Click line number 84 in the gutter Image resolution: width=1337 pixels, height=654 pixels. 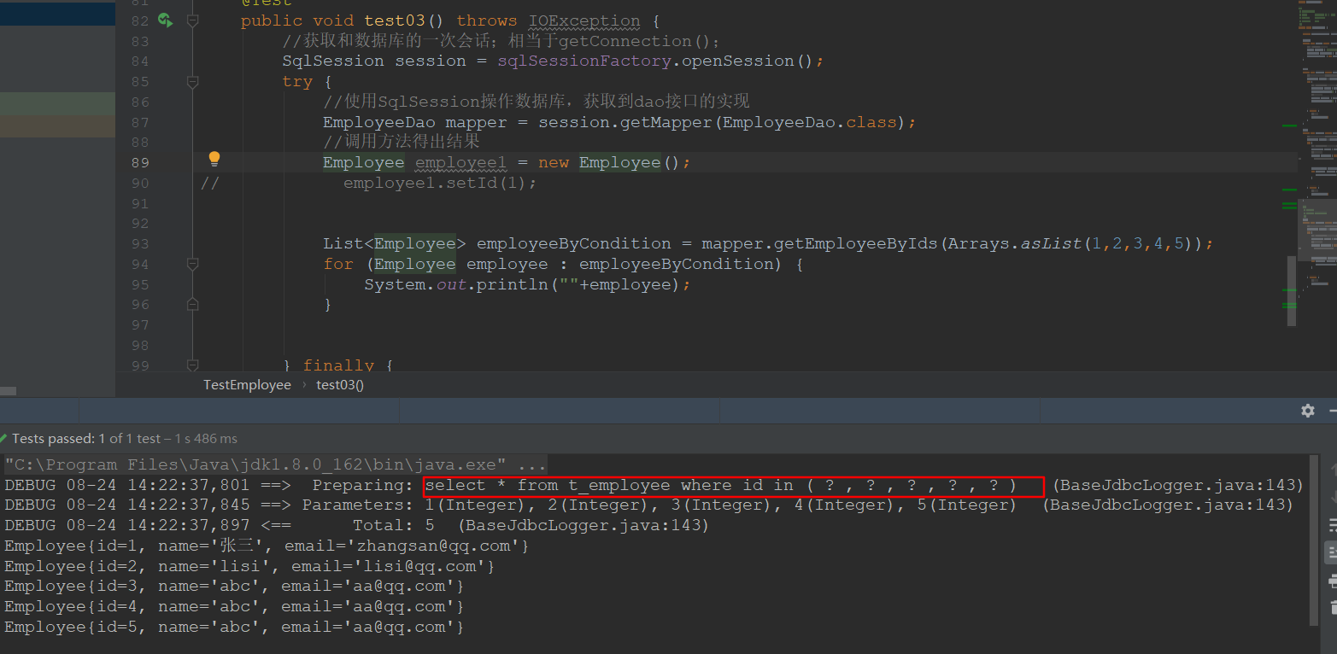point(139,61)
